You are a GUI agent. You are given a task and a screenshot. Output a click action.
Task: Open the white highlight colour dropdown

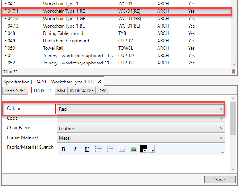pos(152,149)
